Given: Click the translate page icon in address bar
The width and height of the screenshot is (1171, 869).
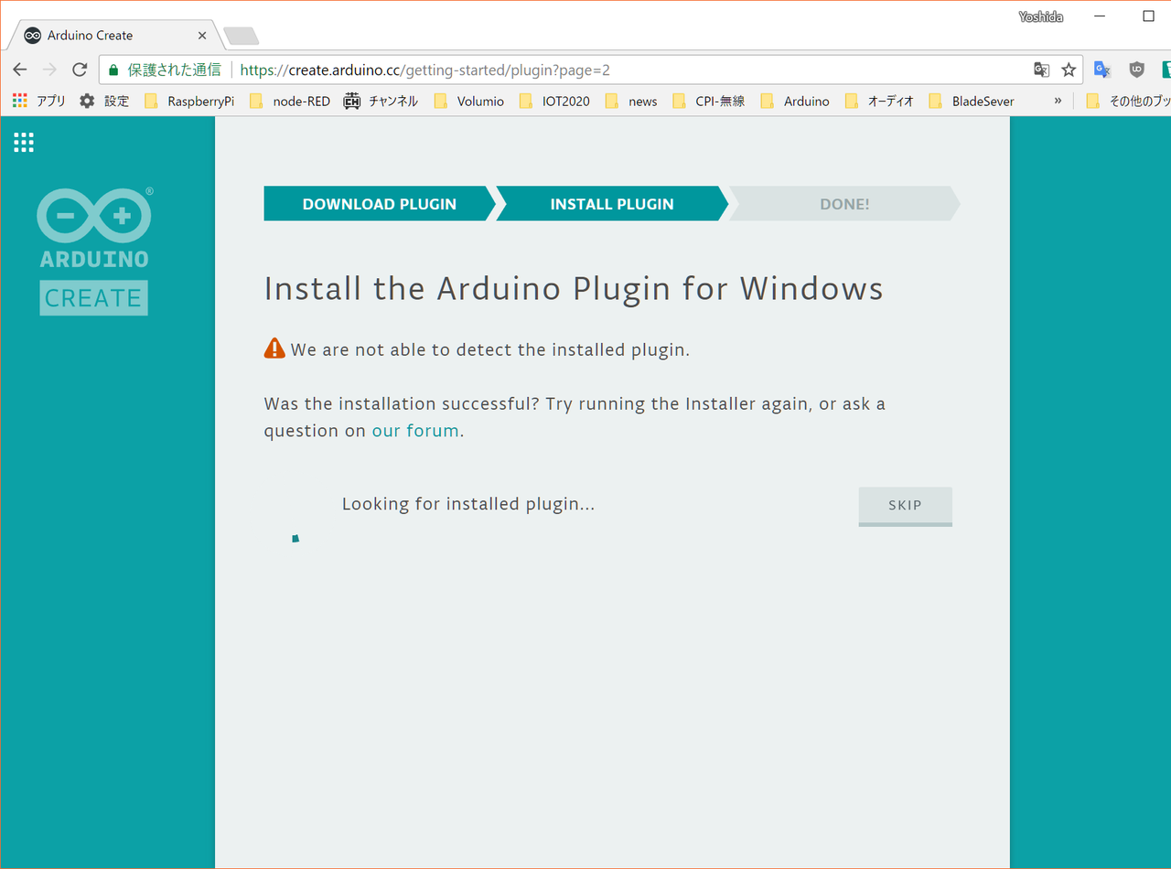Looking at the screenshot, I should [1041, 70].
